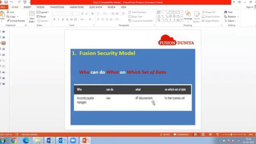Switch to the TRANSITIONS tab
The image size is (256, 144).
57,7
